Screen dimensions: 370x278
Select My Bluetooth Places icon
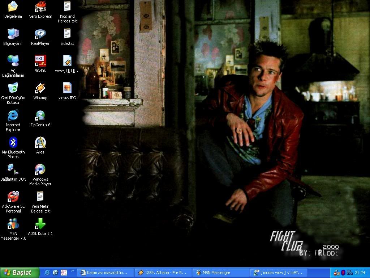tap(13, 143)
